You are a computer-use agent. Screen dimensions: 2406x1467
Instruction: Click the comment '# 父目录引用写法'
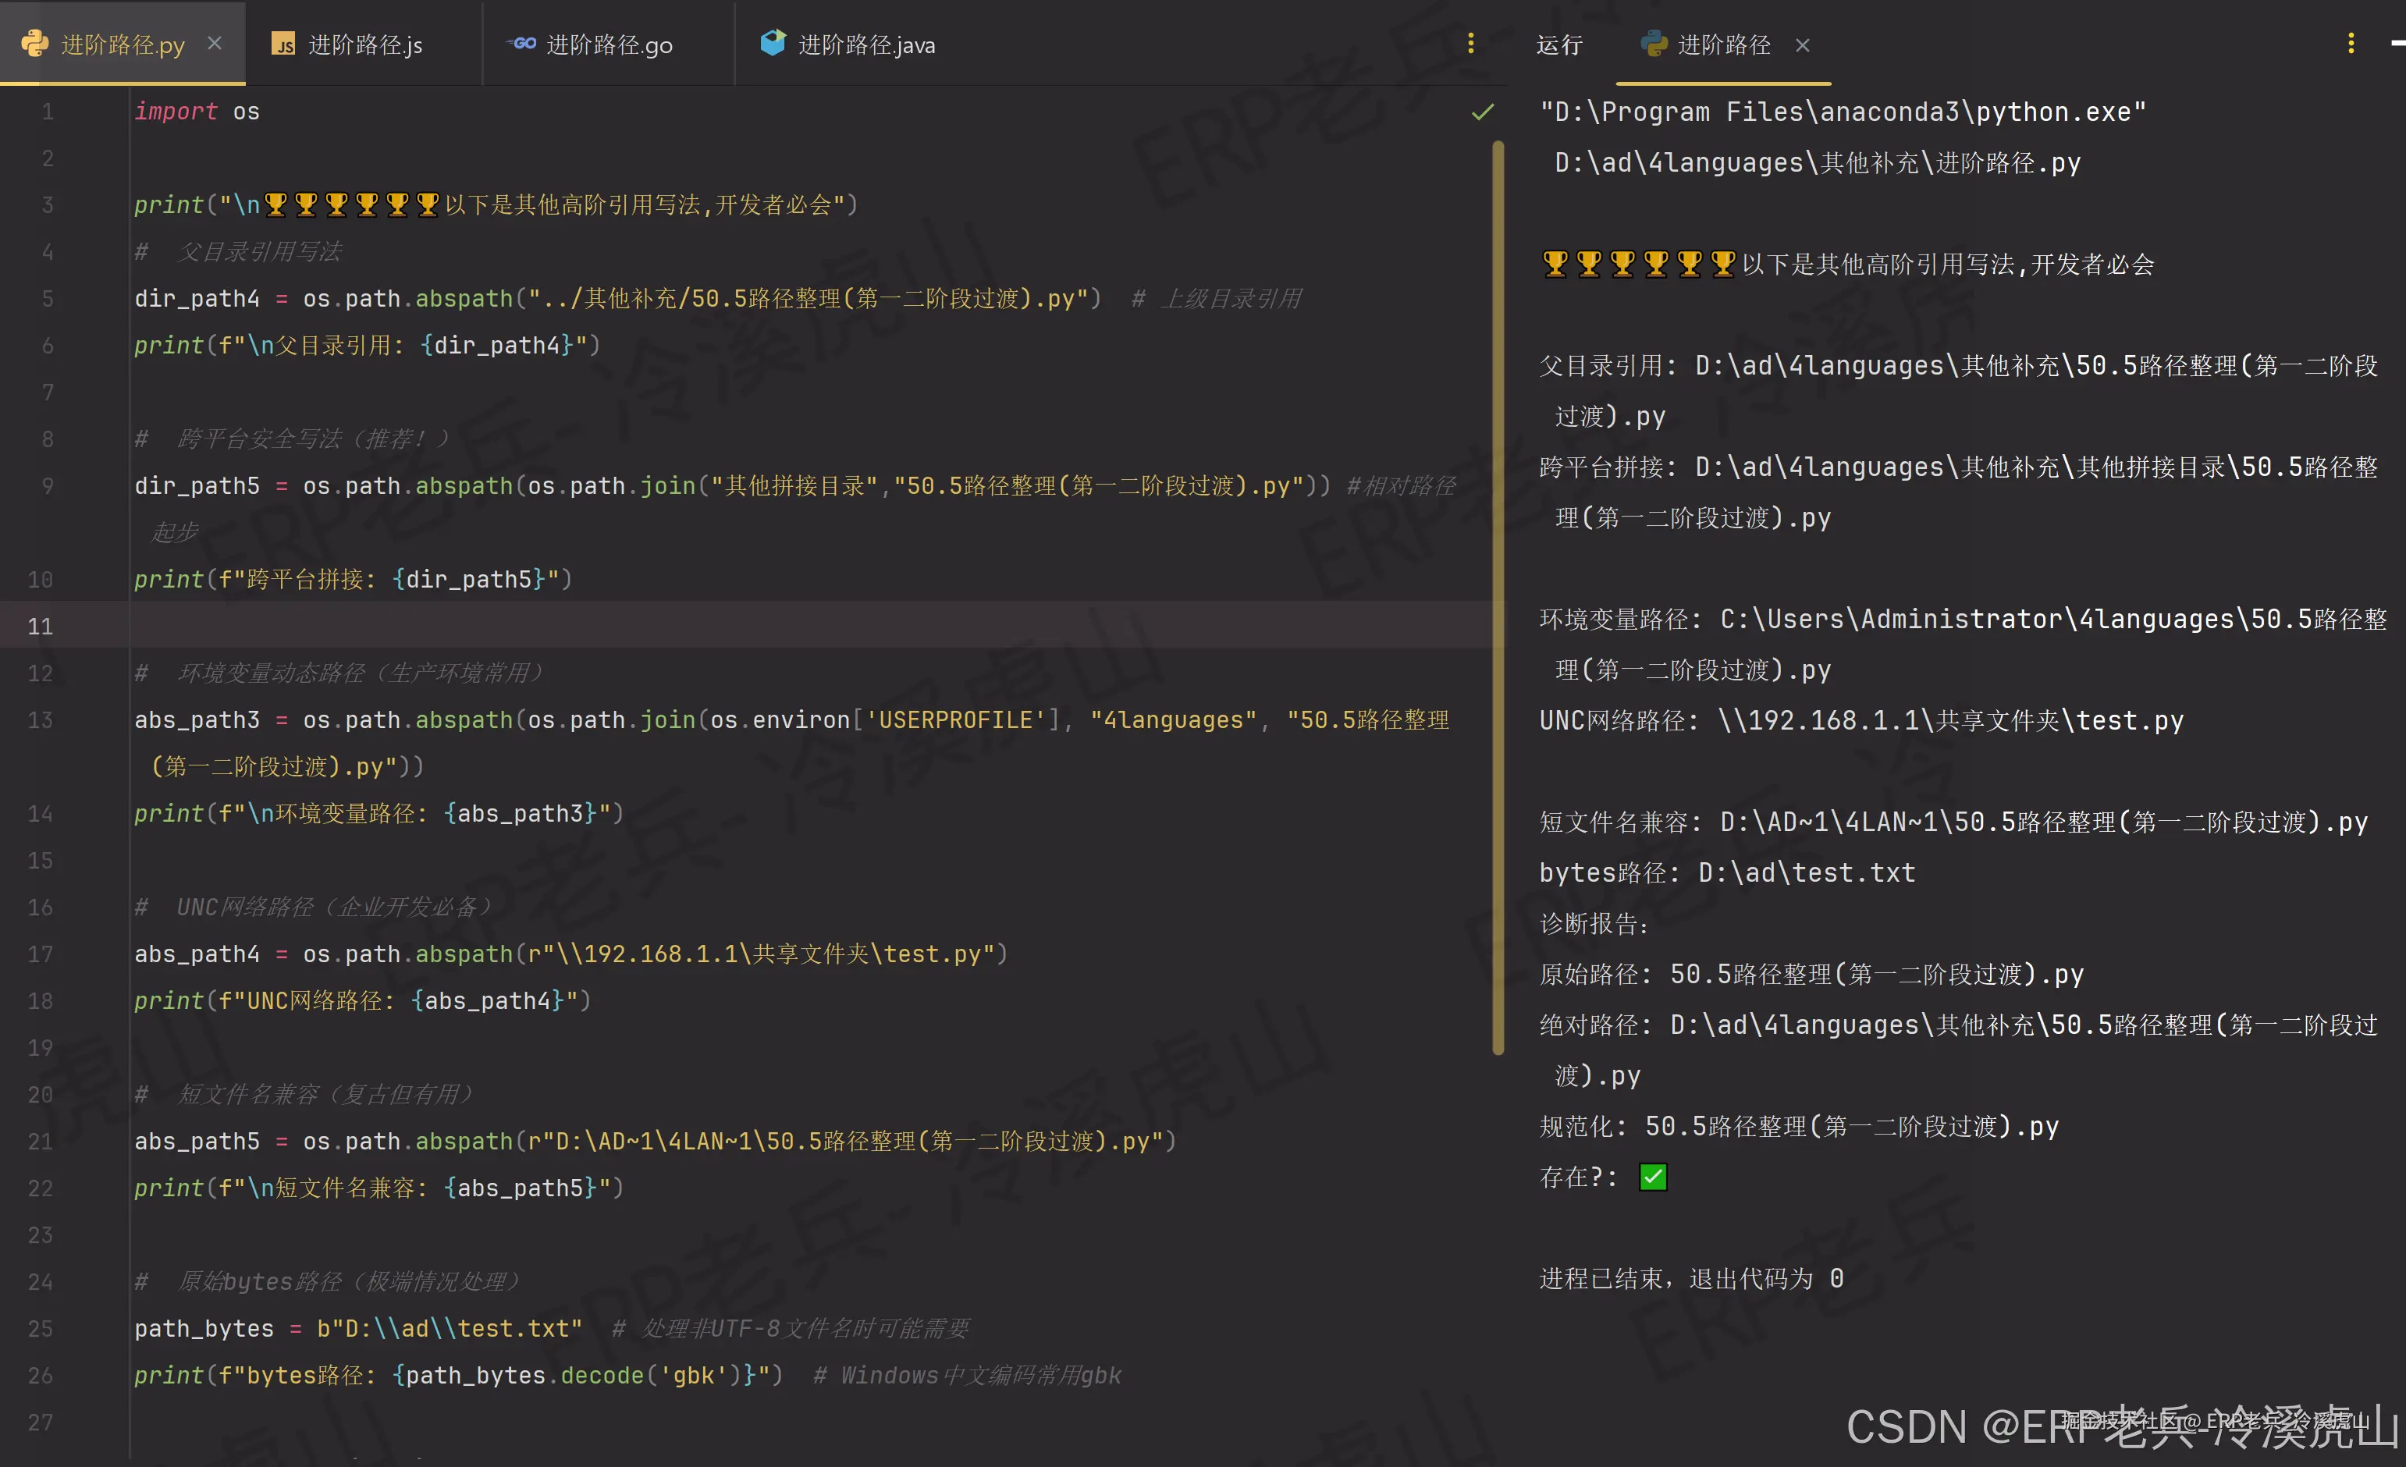coord(237,252)
